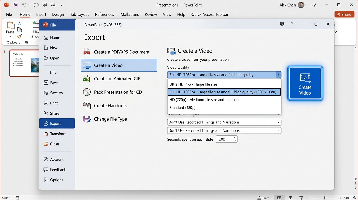358x200 pixels.
Task: Click the Create Video button
Action: tap(305, 83)
